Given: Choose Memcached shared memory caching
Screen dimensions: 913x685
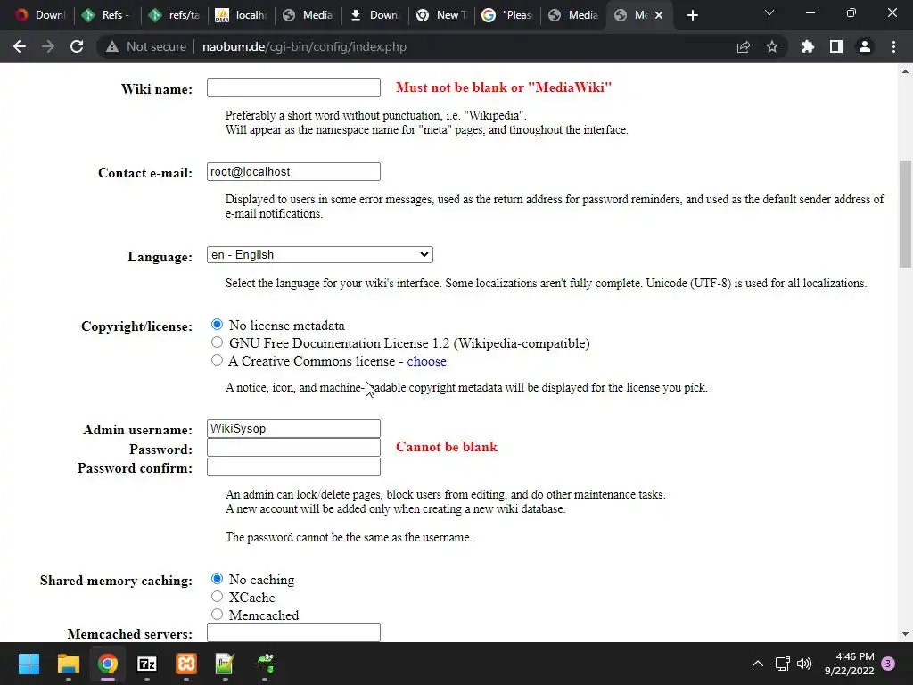Looking at the screenshot, I should (217, 615).
